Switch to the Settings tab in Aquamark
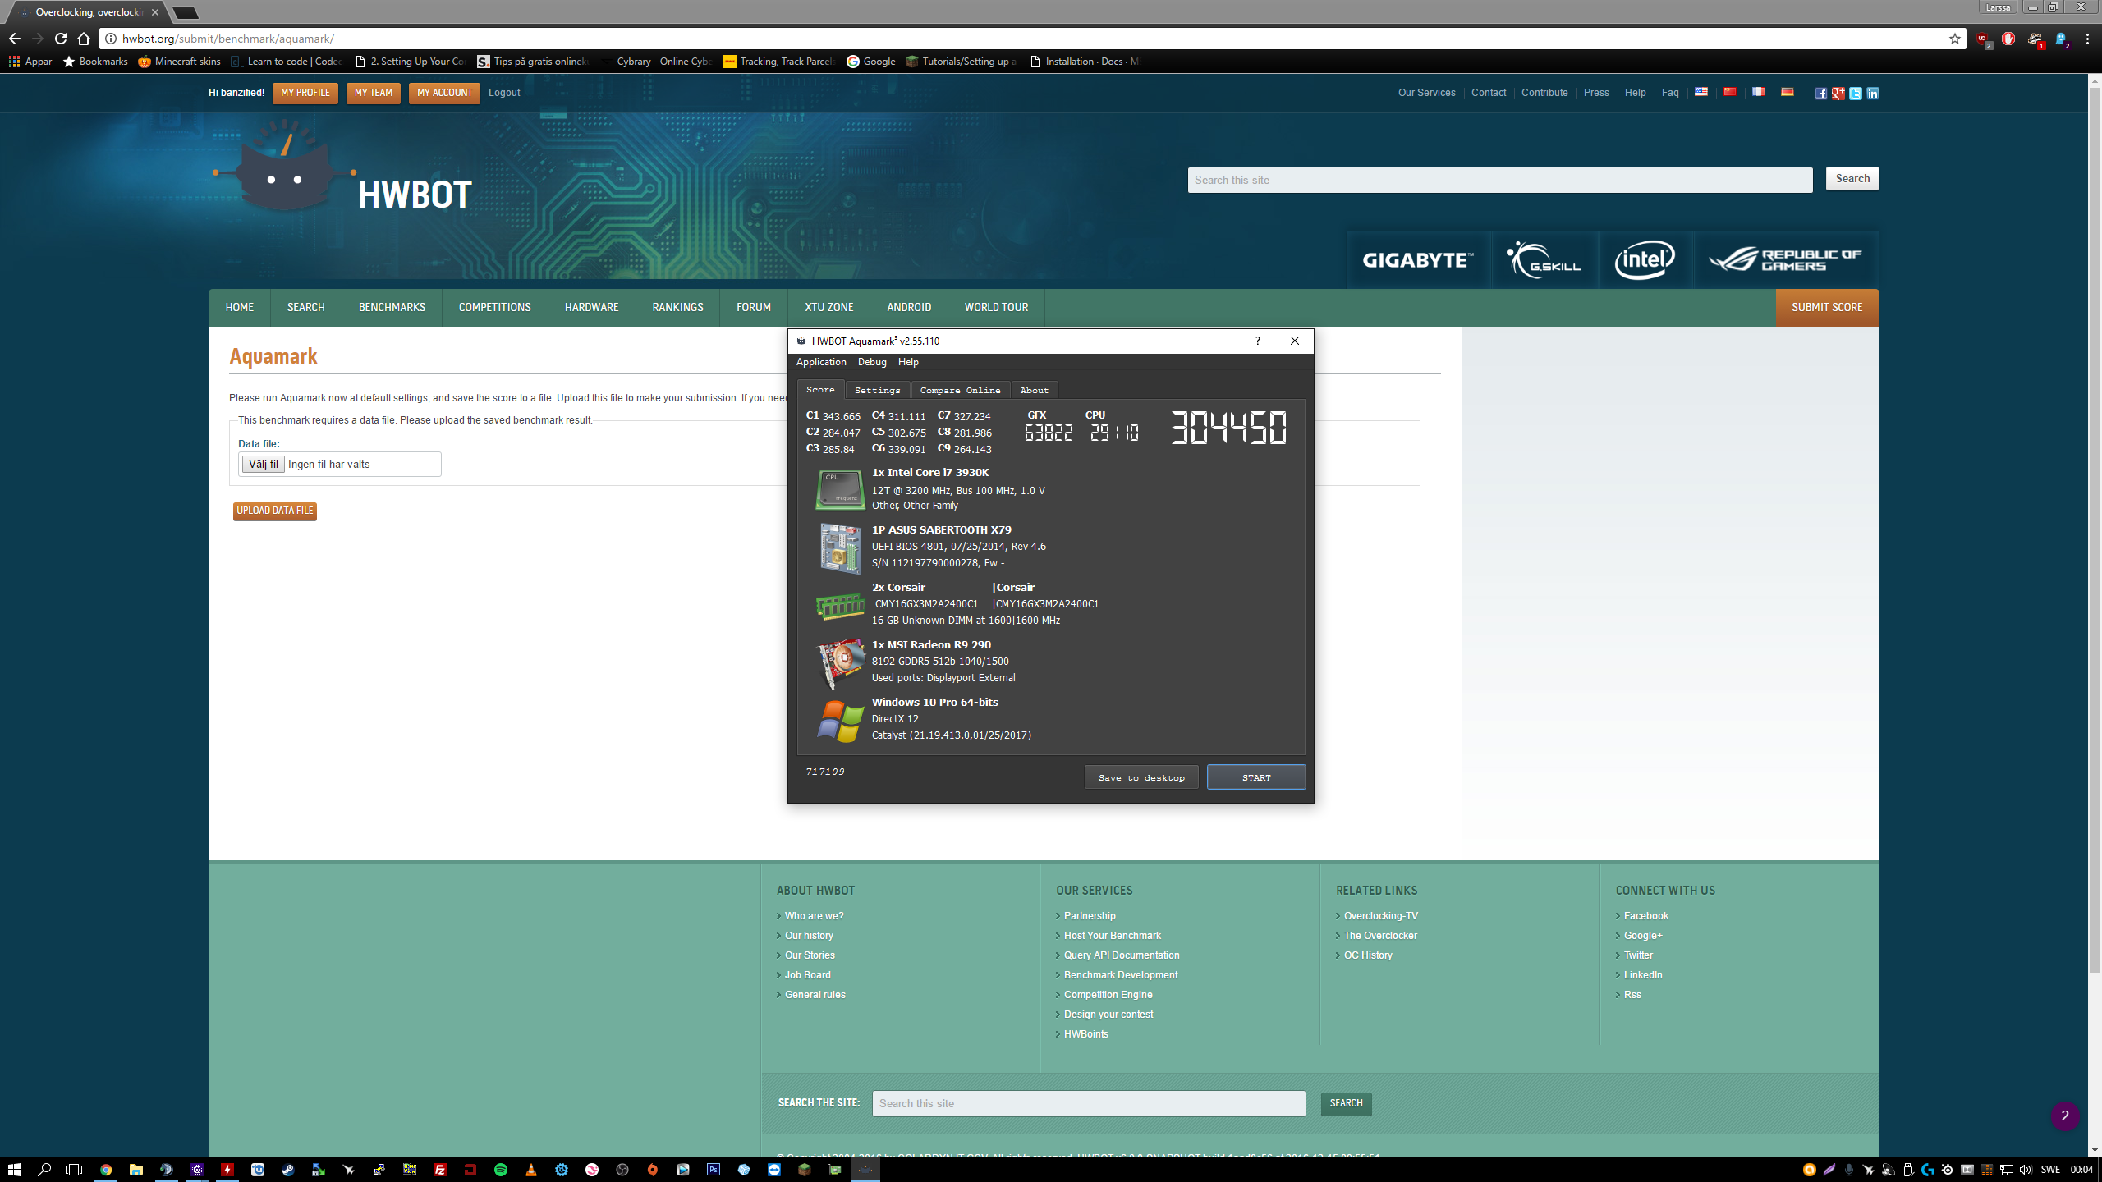Viewport: 2102px width, 1182px height. (x=877, y=390)
